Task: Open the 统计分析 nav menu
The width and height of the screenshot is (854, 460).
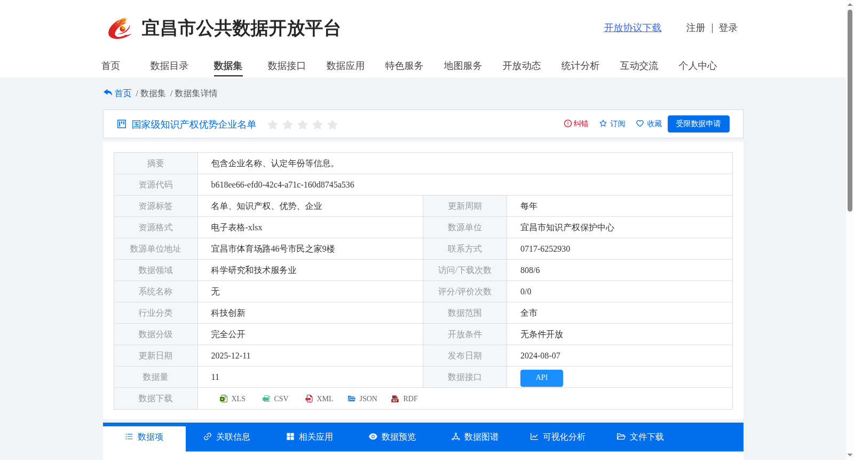Action: [580, 66]
